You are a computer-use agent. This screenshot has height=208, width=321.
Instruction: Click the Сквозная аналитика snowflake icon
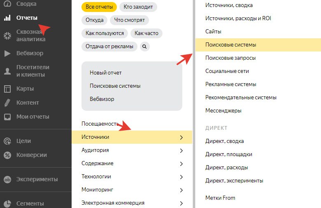click(7, 36)
